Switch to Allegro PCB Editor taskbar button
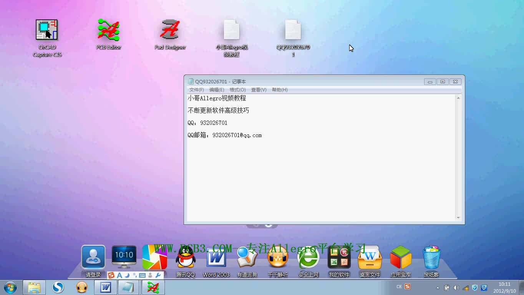The image size is (524, 295). (153, 287)
